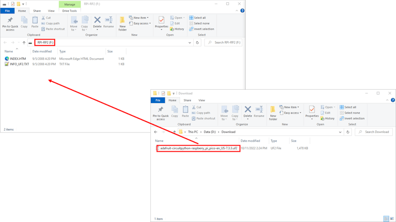Click Cut in RPI-RP2 window ribbon

point(46,18)
